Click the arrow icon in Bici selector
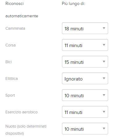Image resolution: width=114 pixels, height=140 pixels. [x=104, y=62]
